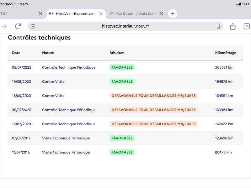The width and height of the screenshot is (251, 188).
Task: Open a new tab with the plus button
Action: 173,13
